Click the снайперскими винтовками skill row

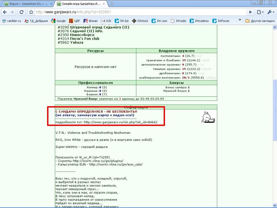(x=177, y=78)
